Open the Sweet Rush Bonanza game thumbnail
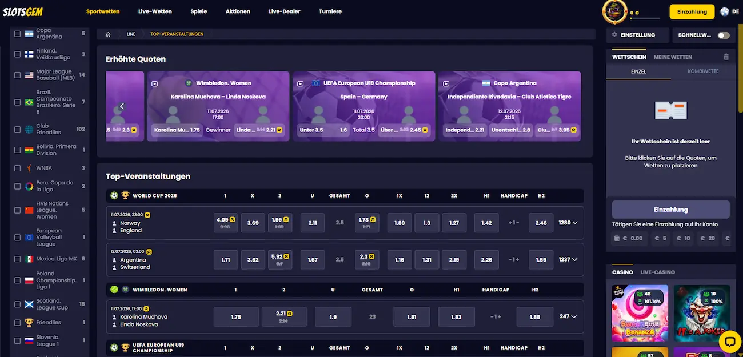Image resolution: width=743 pixels, height=357 pixels. [x=640, y=313]
